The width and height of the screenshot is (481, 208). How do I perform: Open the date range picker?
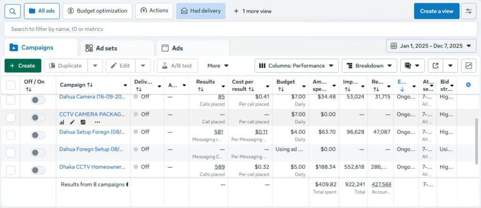(x=431, y=46)
